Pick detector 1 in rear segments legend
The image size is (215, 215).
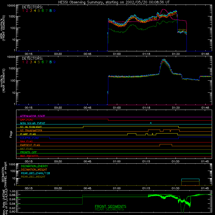click(x=23, y=62)
